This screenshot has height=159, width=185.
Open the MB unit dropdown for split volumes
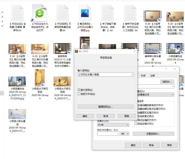[124, 134]
